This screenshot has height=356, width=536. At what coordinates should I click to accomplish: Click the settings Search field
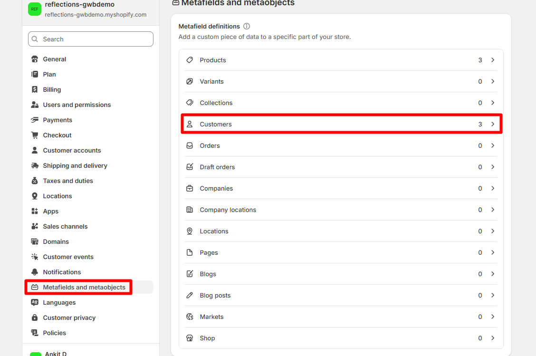pos(91,39)
